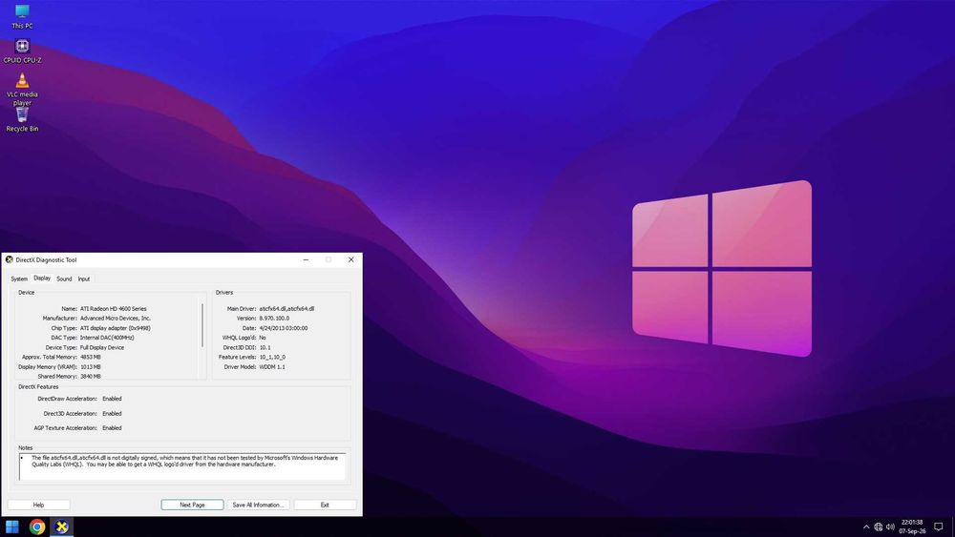
Task: Open the Windows Start menu
Action: [12, 527]
